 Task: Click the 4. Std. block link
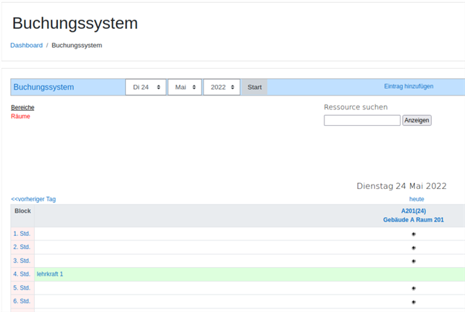(22, 274)
